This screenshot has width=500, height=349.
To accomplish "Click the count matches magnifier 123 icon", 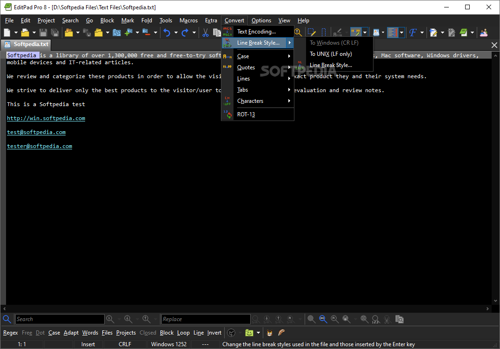I will click(376, 319).
